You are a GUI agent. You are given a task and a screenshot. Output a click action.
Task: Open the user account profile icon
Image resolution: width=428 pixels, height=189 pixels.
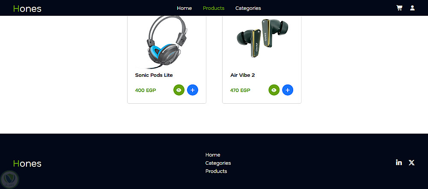coord(412,8)
